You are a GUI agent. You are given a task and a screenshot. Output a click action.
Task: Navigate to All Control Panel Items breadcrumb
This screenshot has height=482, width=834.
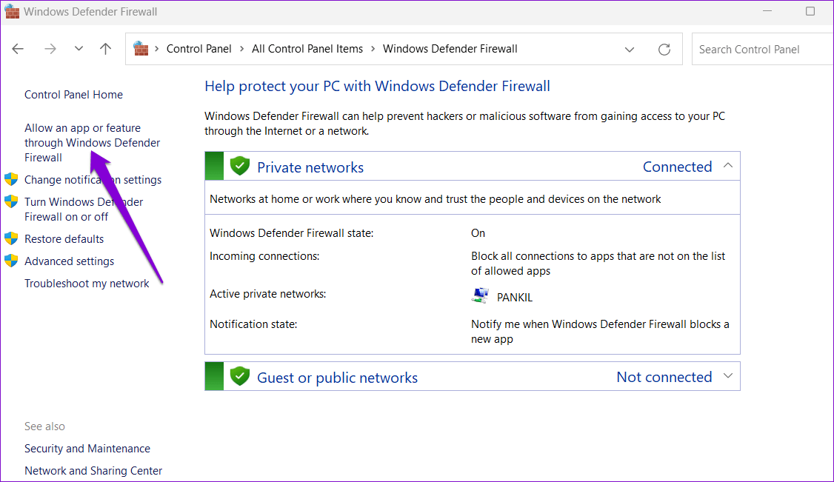pos(307,48)
